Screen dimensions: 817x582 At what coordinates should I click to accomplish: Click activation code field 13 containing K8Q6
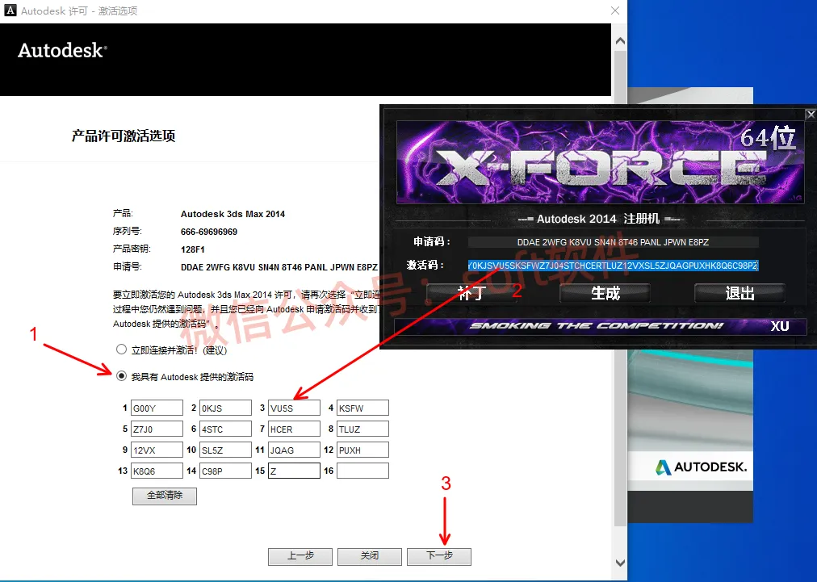pyautogui.click(x=157, y=471)
